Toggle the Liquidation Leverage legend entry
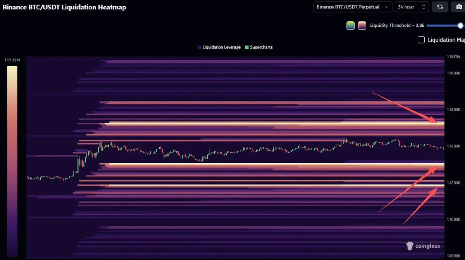This screenshot has height=260, width=465. [x=219, y=47]
